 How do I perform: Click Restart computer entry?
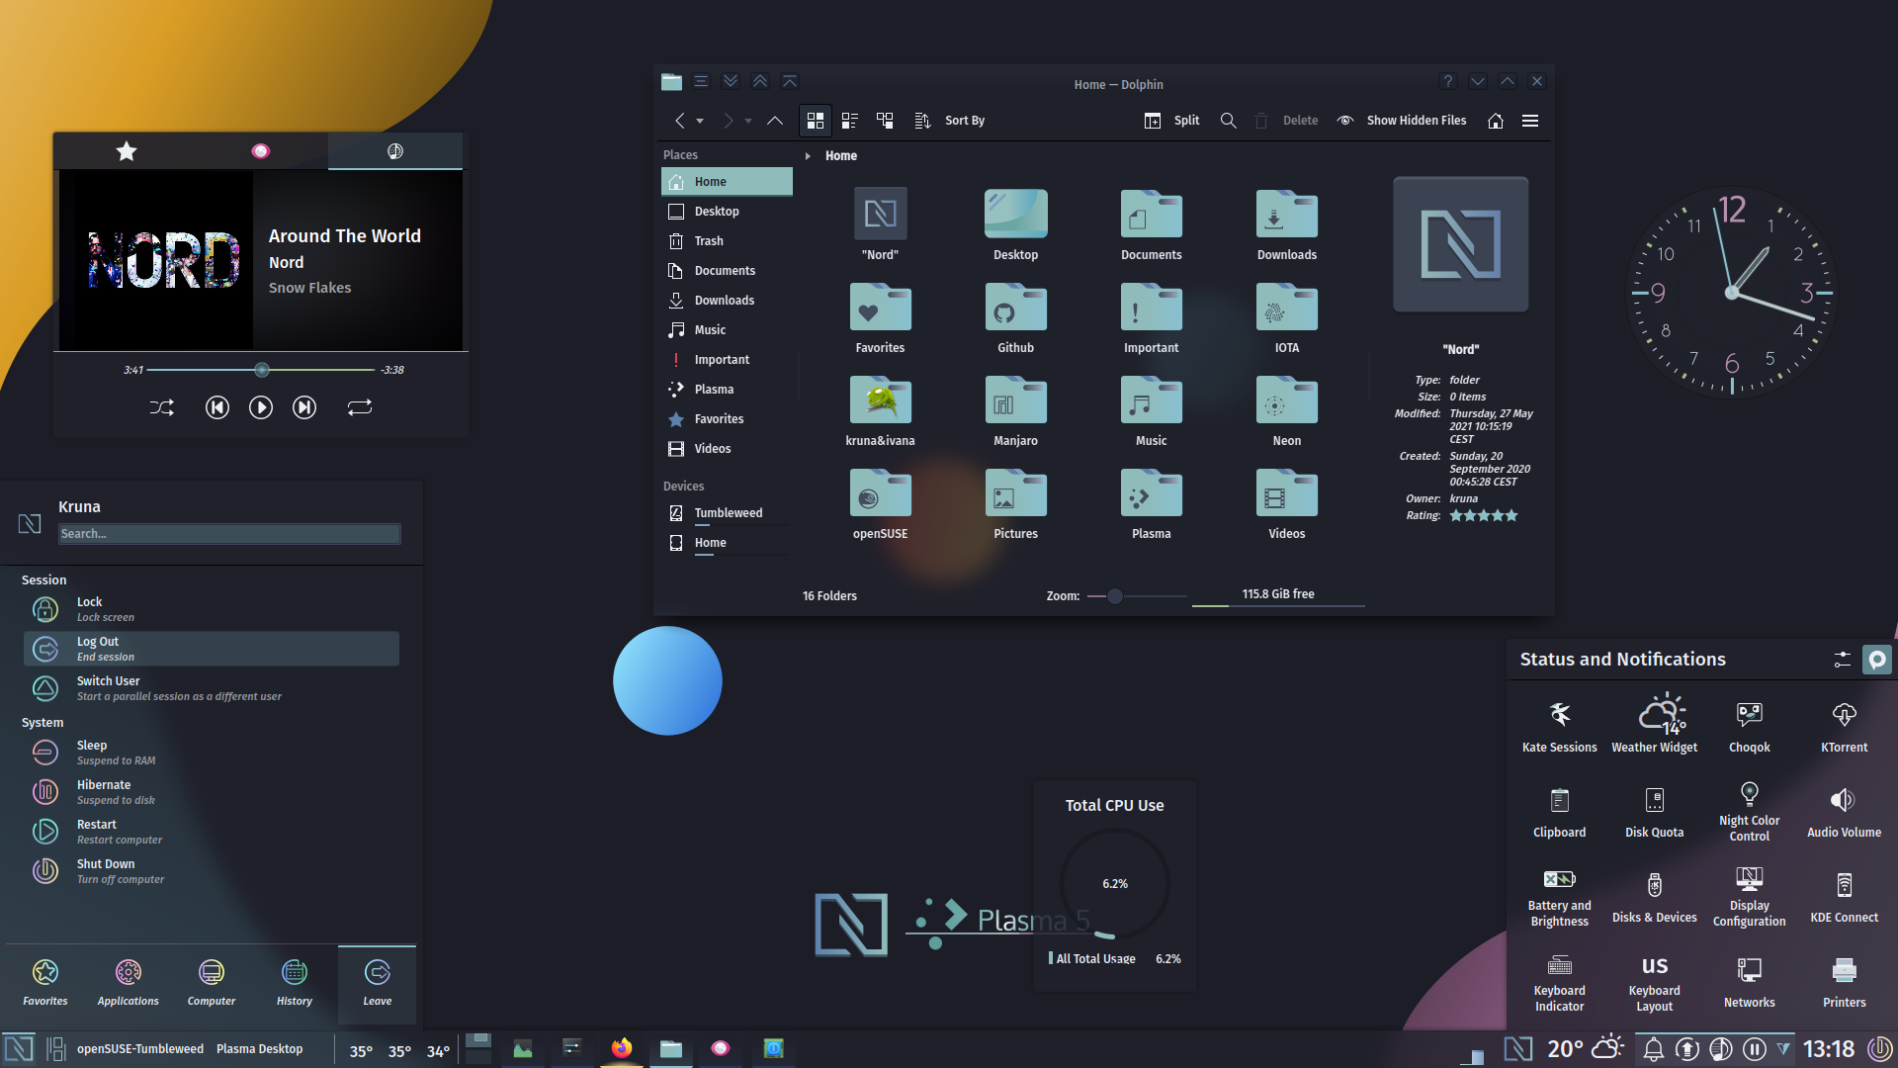(212, 832)
